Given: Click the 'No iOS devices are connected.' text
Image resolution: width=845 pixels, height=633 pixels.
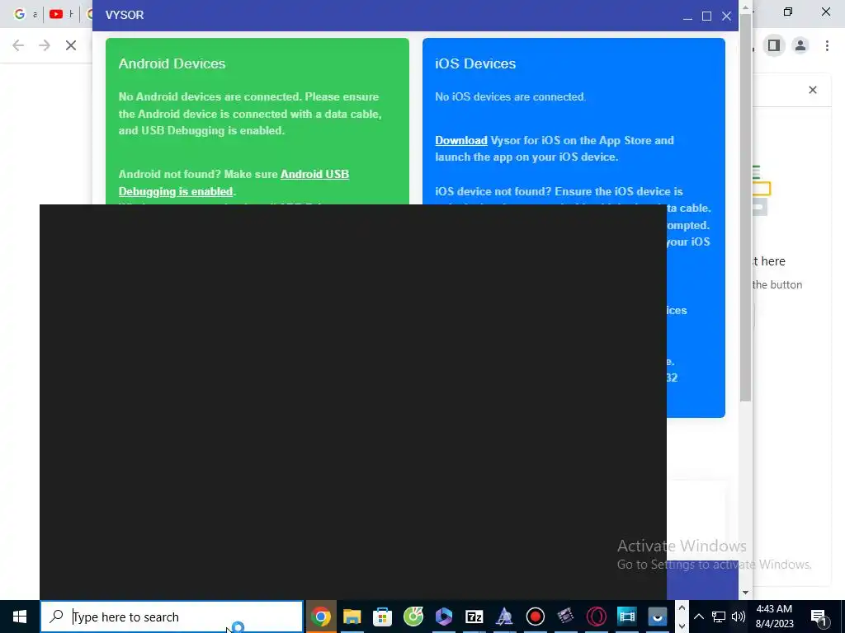Looking at the screenshot, I should (x=510, y=97).
